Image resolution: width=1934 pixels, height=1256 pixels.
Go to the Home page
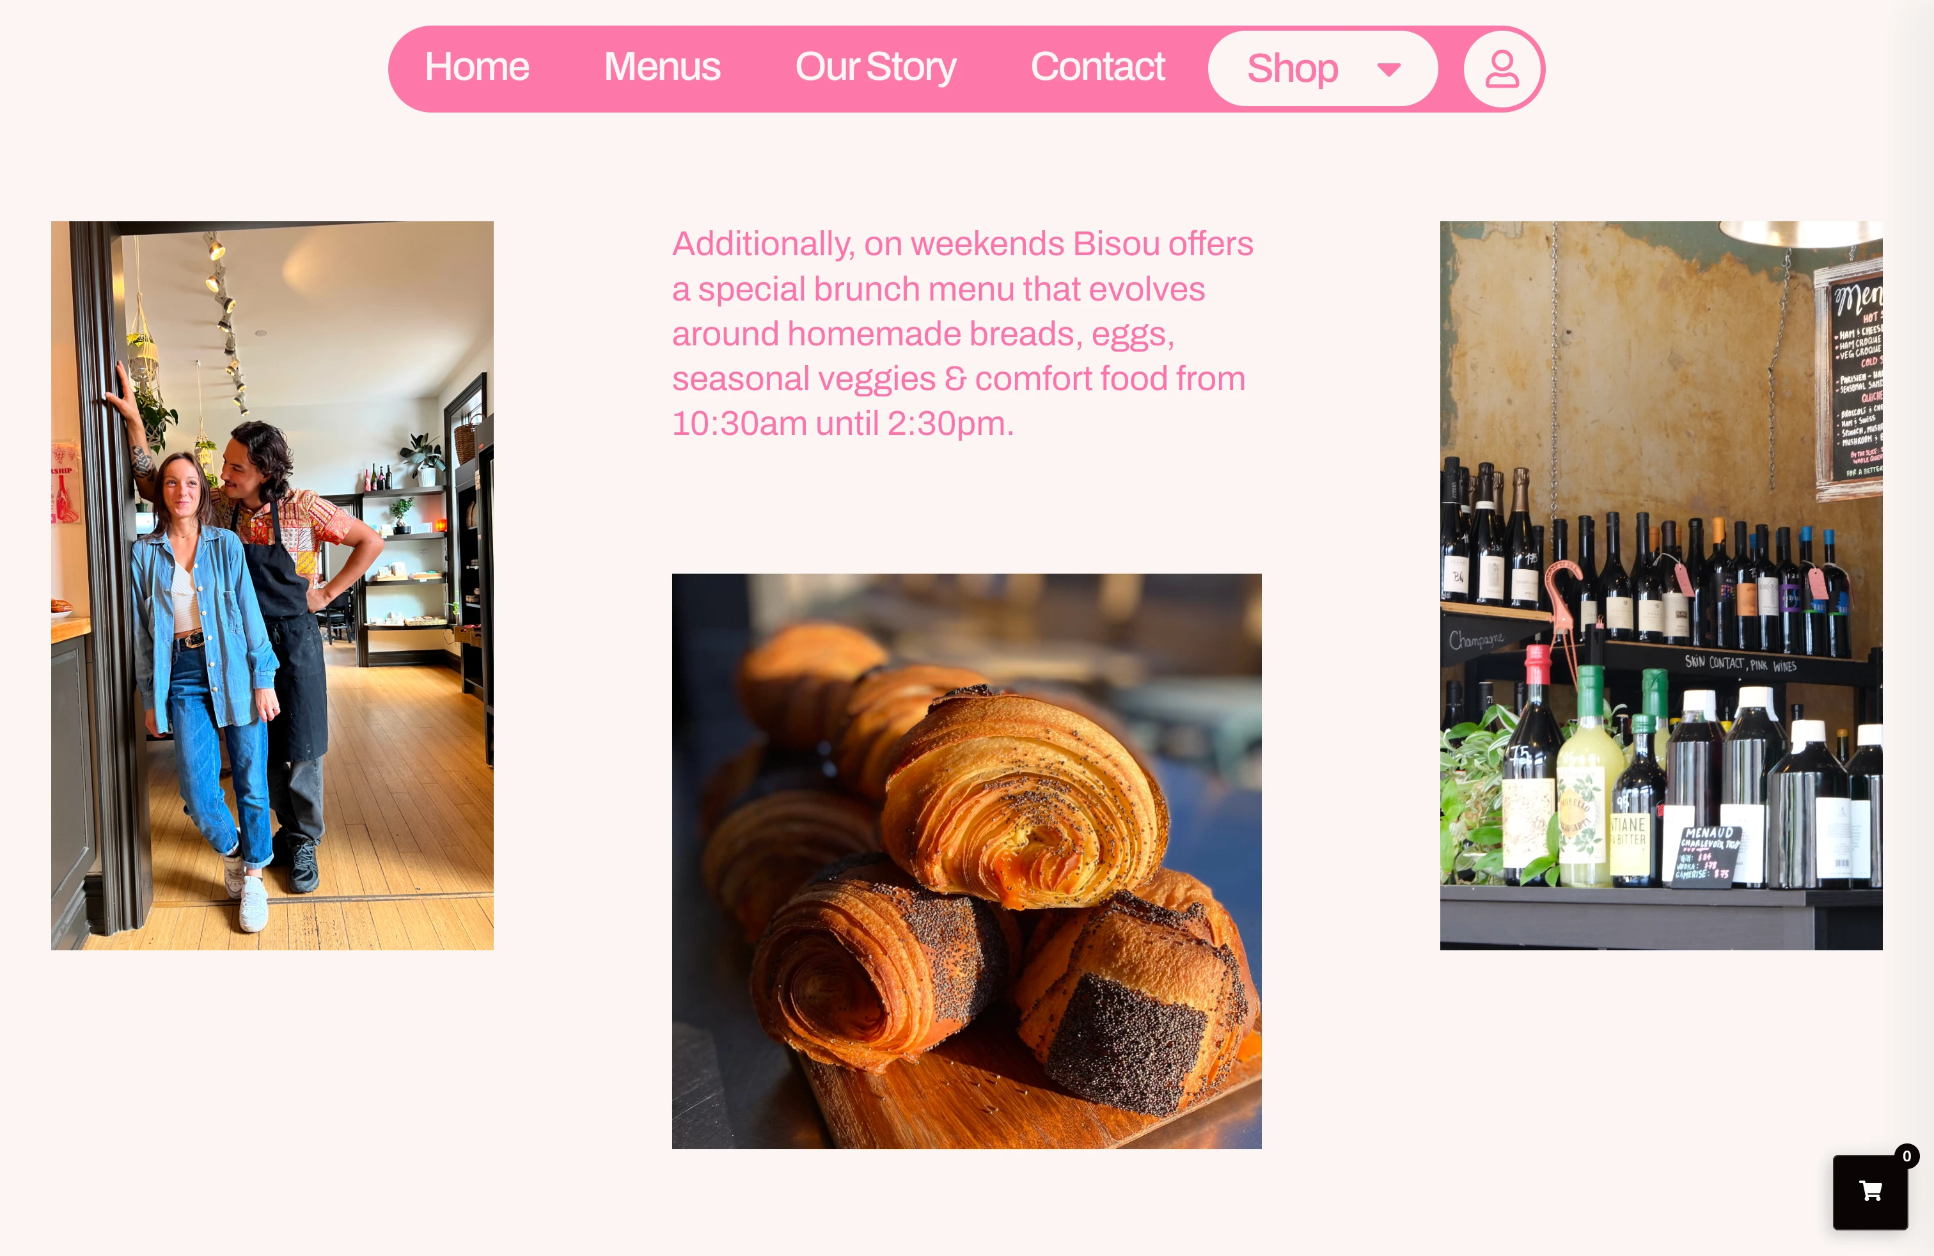pos(477,67)
